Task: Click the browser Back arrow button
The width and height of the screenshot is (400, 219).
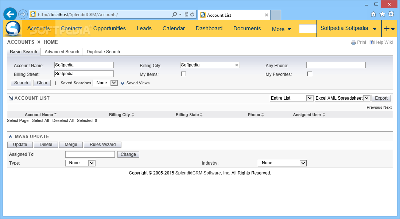Action: [x=10, y=14]
